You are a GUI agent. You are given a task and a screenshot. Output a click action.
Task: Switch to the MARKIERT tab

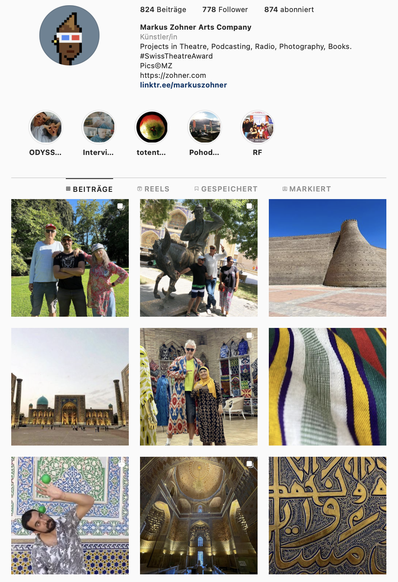307,189
